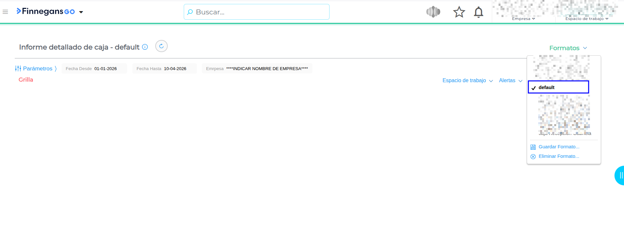Image resolution: width=624 pixels, height=243 pixels.
Task: Open the top Espacio de trabajo selector
Action: click(586, 19)
